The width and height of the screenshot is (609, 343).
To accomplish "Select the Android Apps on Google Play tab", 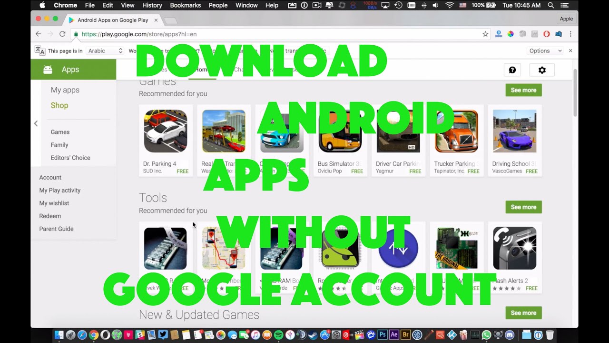I will pyautogui.click(x=112, y=20).
